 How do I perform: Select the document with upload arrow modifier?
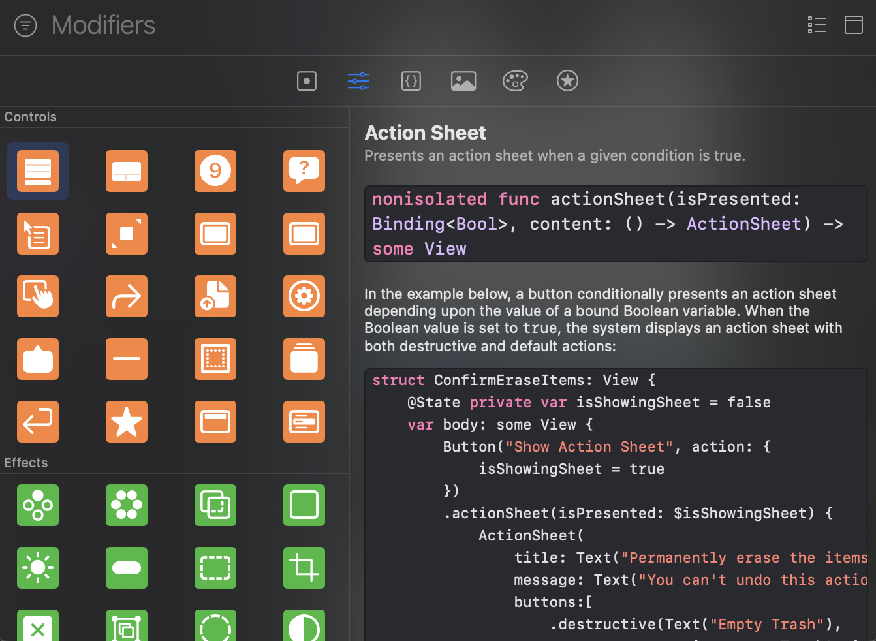[x=215, y=296]
